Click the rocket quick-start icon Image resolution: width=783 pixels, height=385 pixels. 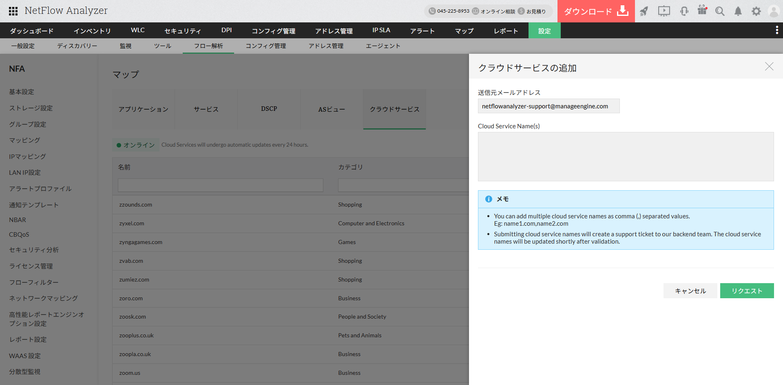644,11
